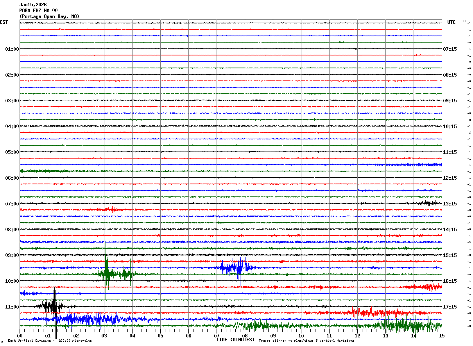Click the 10:15 UTC time label
The image size is (473, 346).
tap(450, 126)
